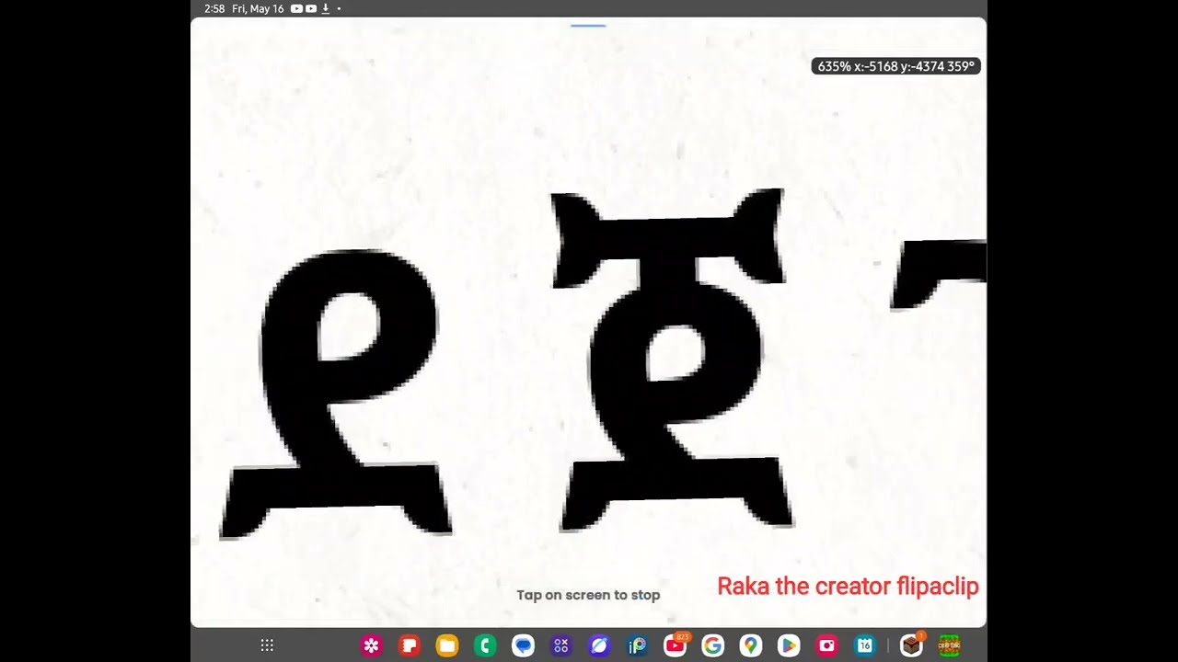The width and height of the screenshot is (1178, 662).
Task: Open the Google app icon
Action: [x=712, y=646]
